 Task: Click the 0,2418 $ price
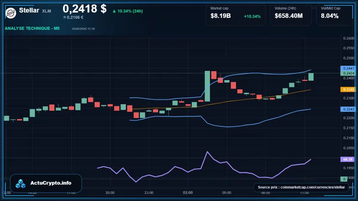click(x=84, y=9)
